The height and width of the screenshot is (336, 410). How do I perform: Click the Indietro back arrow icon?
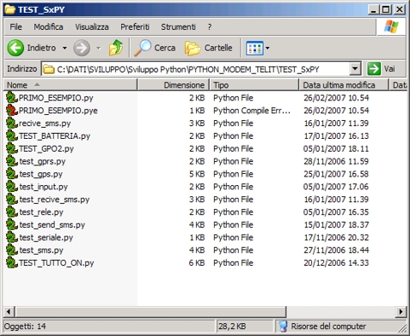[x=15, y=48]
